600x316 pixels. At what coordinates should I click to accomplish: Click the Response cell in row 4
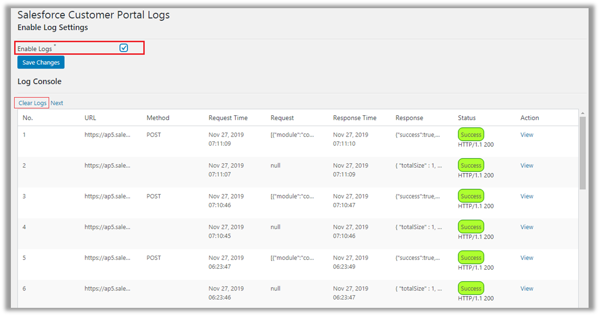[x=418, y=227]
